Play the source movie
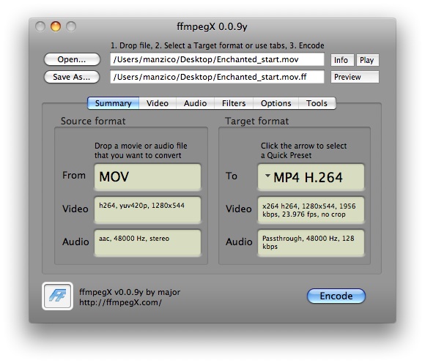The height and width of the screenshot is (363, 425). [367, 60]
